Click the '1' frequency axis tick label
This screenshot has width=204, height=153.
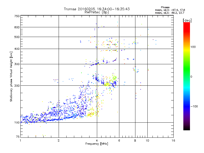pos(20,141)
